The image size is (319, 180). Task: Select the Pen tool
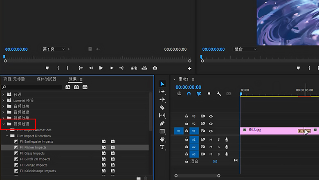tap(162, 124)
